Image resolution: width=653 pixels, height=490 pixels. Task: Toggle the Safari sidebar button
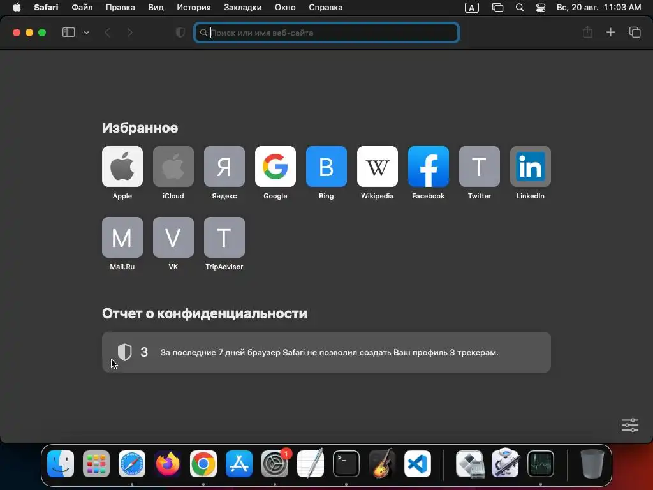pyautogui.click(x=68, y=33)
